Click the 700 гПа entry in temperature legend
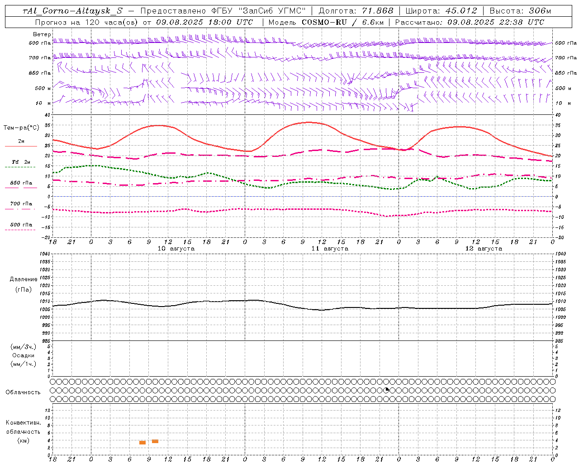Screen dimensions: 579x463 [x=21, y=204]
